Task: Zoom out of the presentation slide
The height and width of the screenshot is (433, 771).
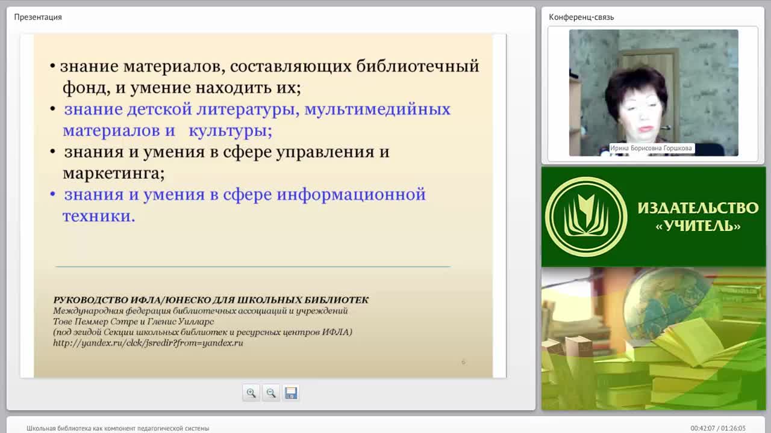Action: pos(271,393)
